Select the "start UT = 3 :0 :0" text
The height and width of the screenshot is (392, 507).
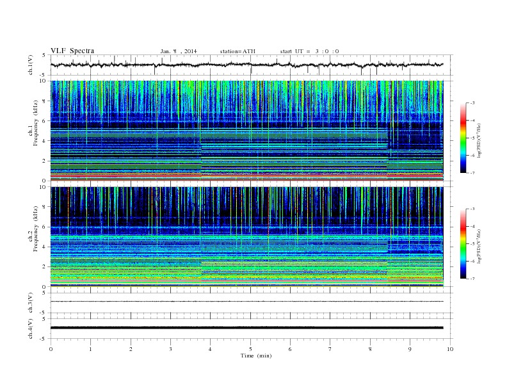point(309,51)
